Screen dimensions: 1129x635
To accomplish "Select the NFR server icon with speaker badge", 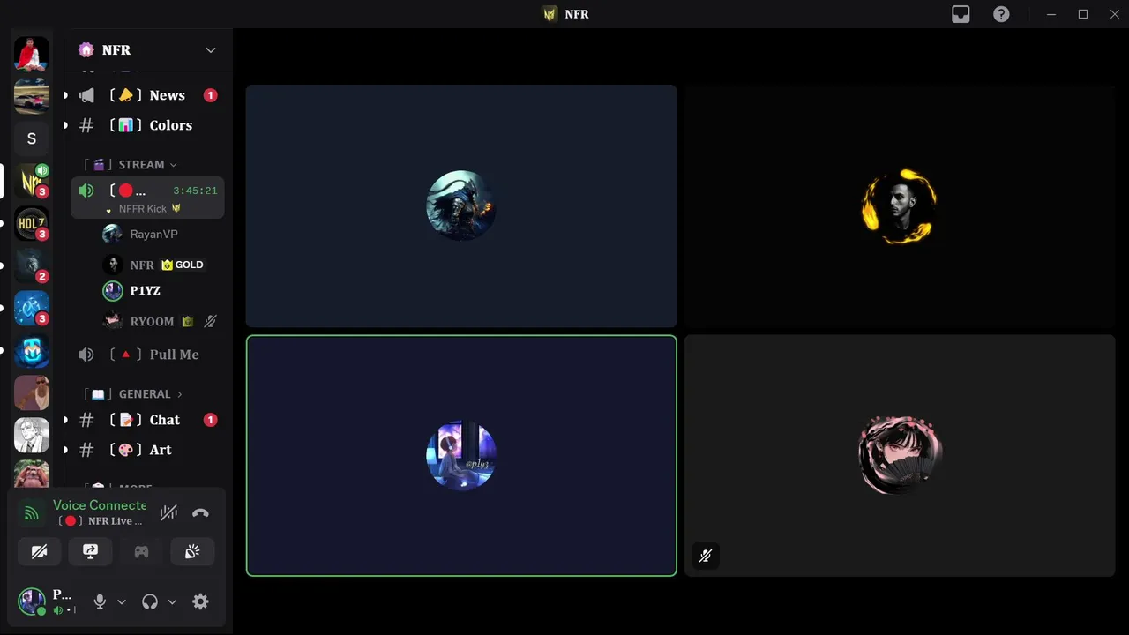I will click(x=32, y=181).
